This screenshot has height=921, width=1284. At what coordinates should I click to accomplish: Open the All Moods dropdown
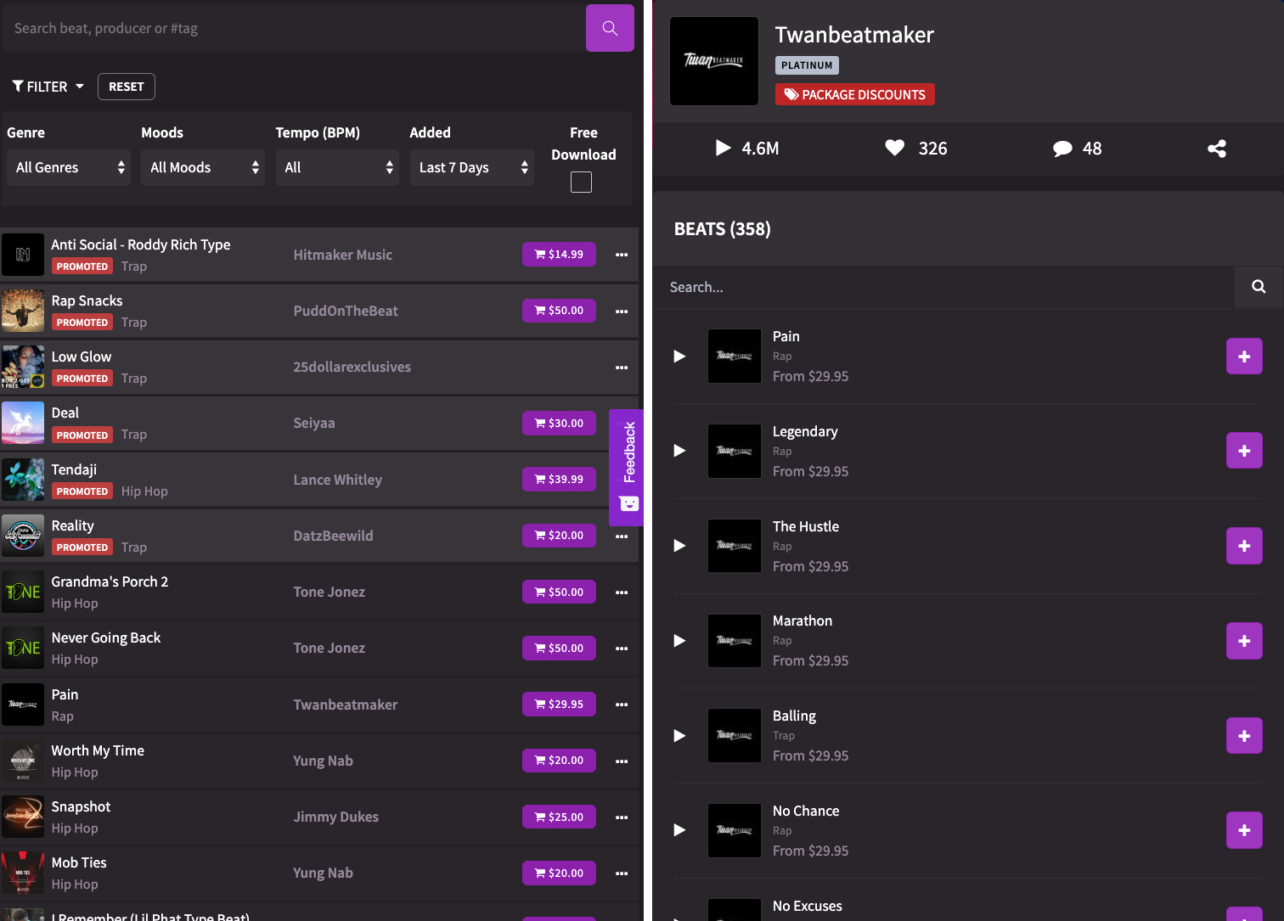pyautogui.click(x=203, y=167)
